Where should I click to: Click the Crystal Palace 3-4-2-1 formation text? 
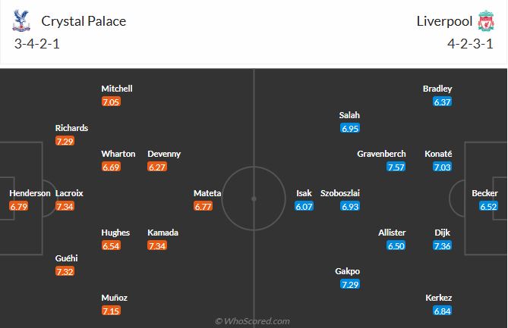pos(36,44)
